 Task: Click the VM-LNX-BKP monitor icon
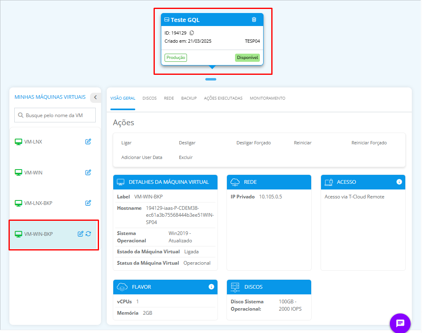click(x=18, y=203)
